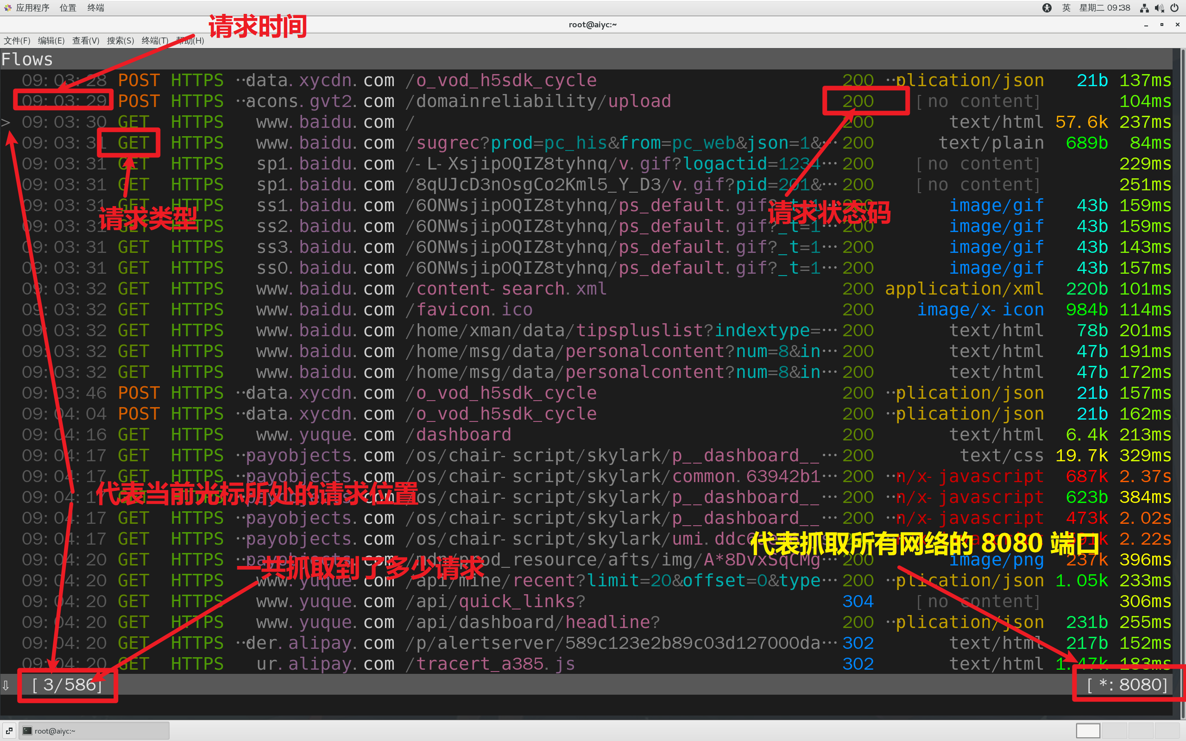Viewport: 1186px width, 741px height.
Task: Click the text/css content type
Action: click(1001, 456)
